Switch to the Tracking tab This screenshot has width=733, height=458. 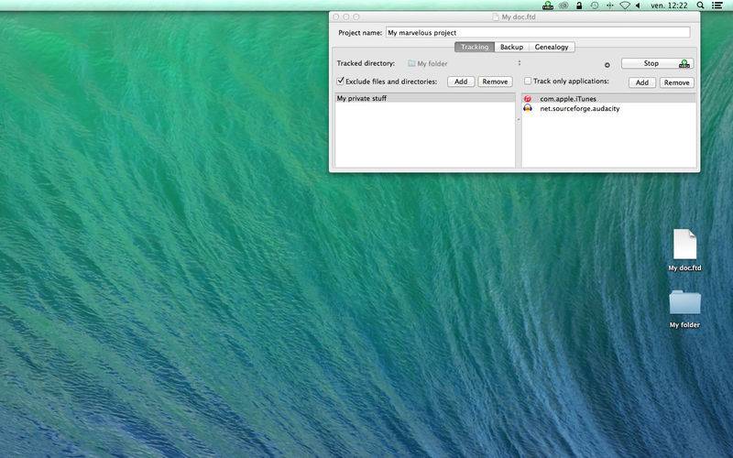coord(475,47)
